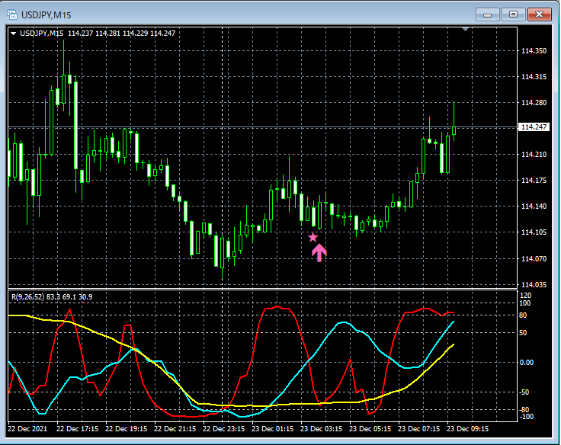
Task: Click the 114.175 price scale label
Action: pos(534,181)
